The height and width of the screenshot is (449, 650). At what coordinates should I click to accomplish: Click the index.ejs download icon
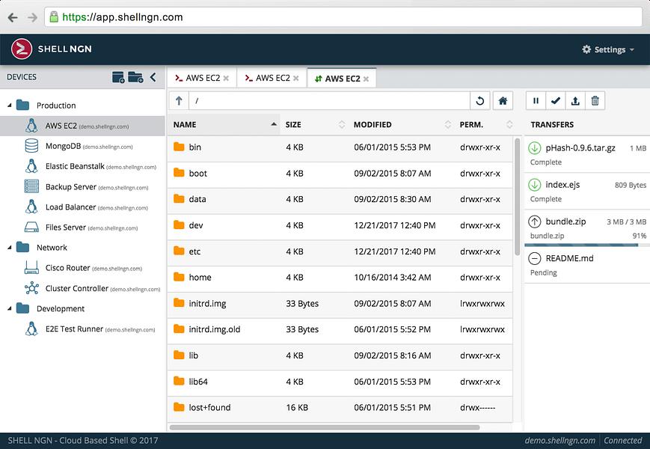click(x=535, y=185)
